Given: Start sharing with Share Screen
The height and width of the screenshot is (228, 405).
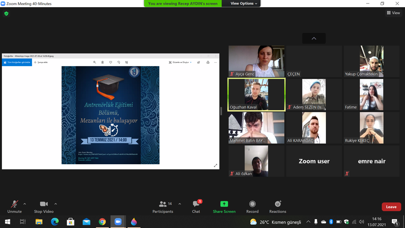Looking at the screenshot, I should [224, 207].
